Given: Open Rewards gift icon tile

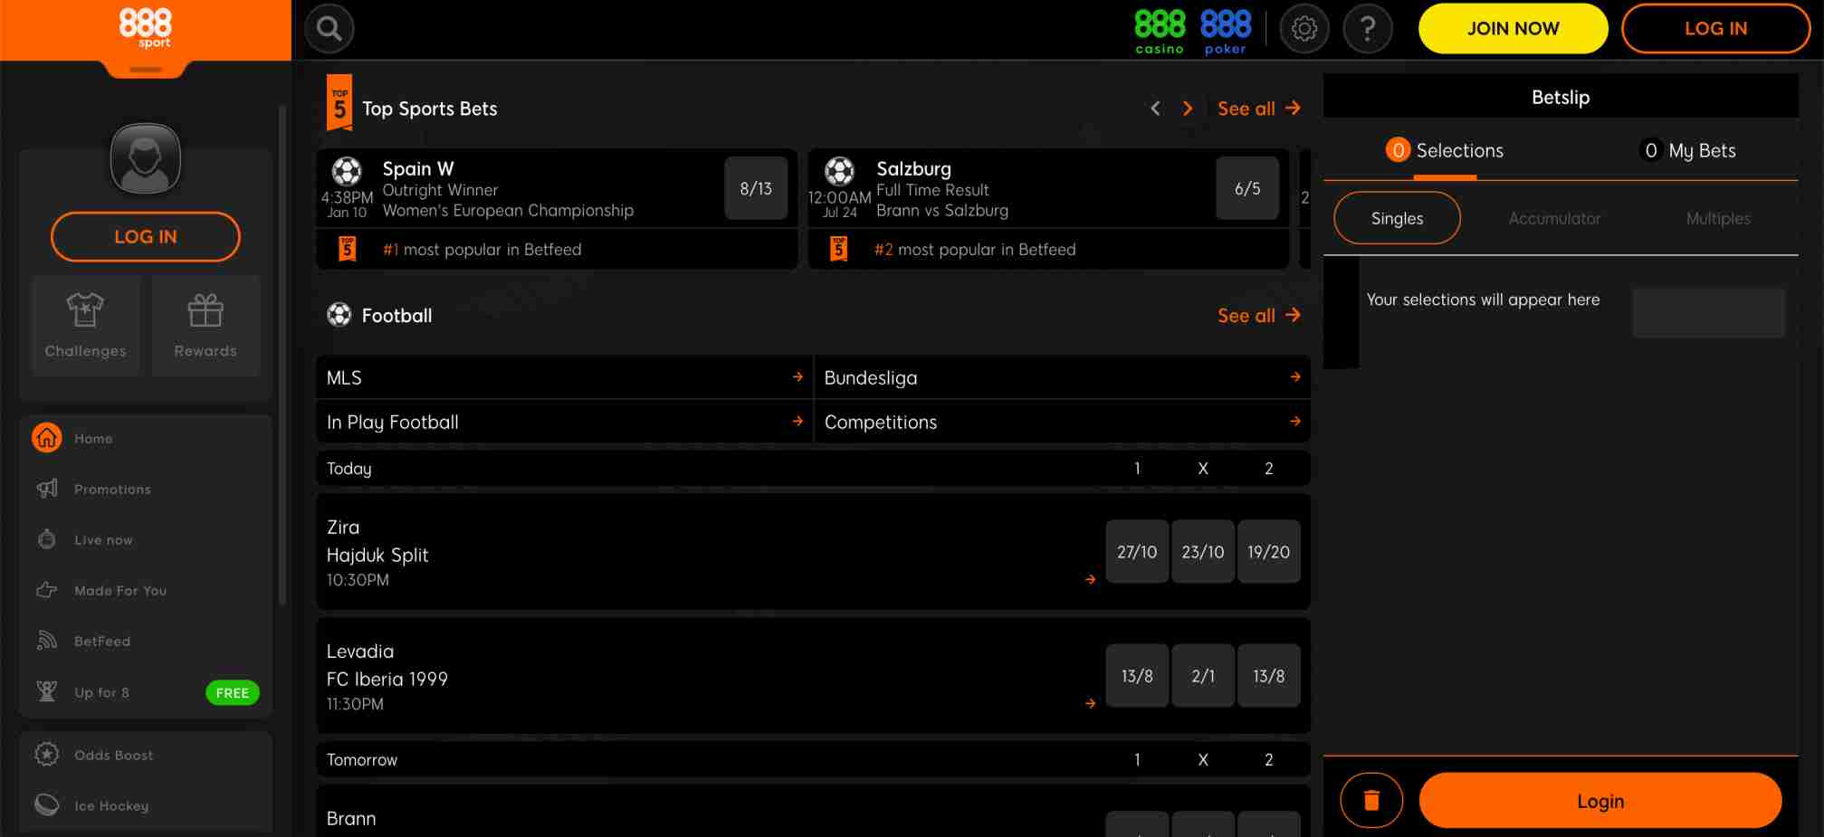Looking at the screenshot, I should click(x=205, y=326).
